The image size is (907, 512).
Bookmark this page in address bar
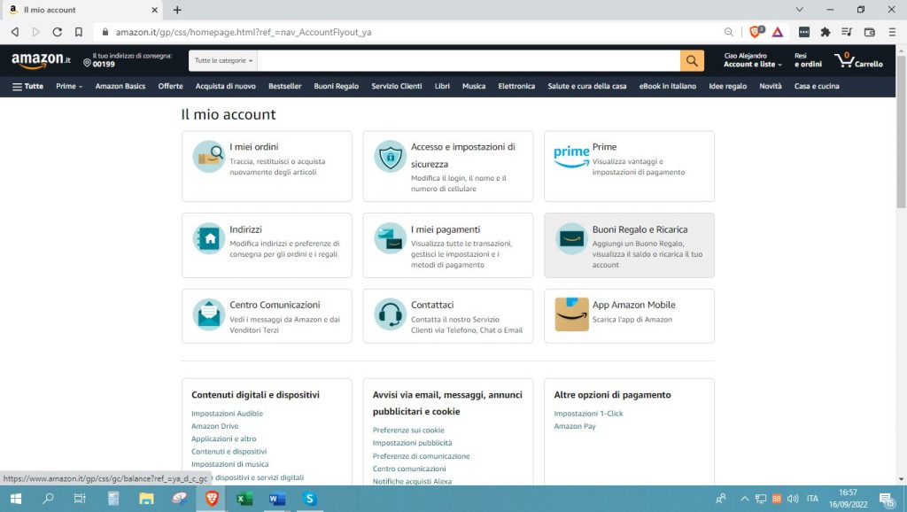click(79, 32)
